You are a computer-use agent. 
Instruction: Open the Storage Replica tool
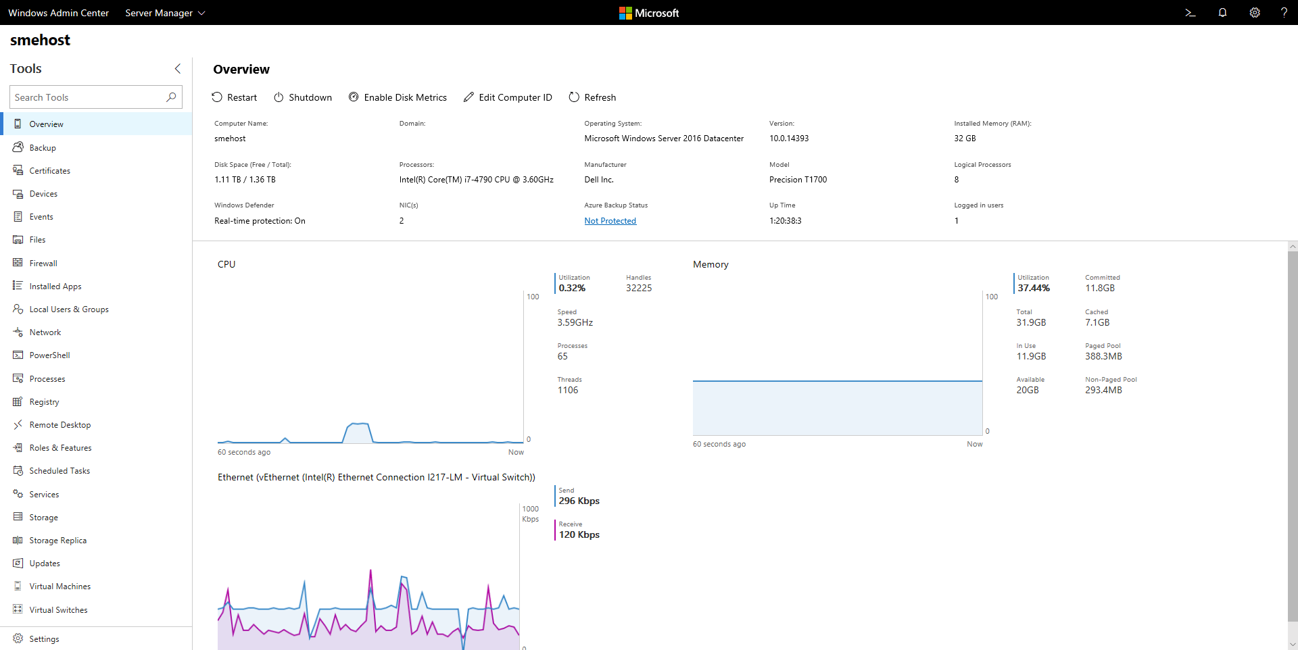(58, 540)
